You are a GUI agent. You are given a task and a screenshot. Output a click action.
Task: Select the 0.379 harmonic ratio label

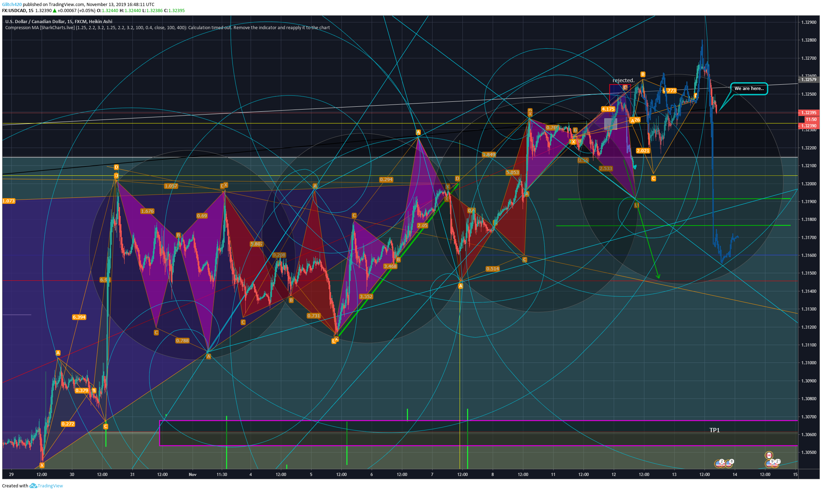point(82,391)
